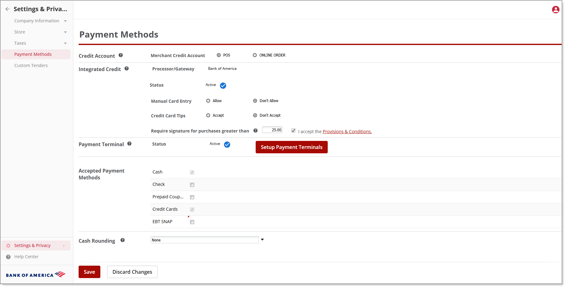
Task: Click the help icon beside Credit Account
Action: pyautogui.click(x=121, y=55)
